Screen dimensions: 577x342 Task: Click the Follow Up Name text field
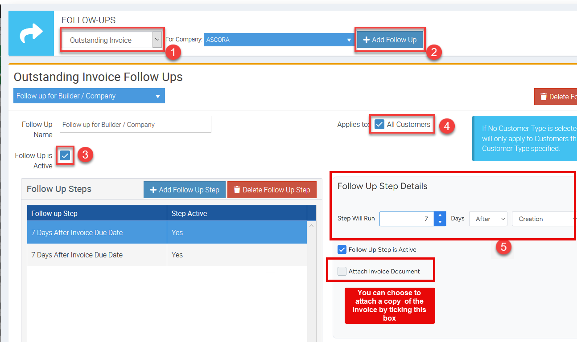point(135,125)
